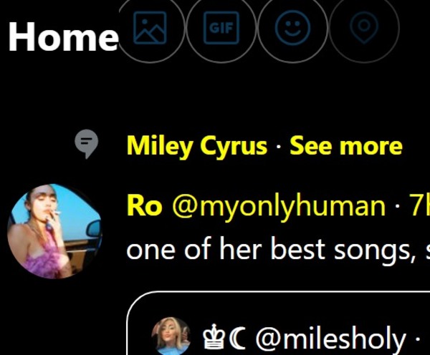This screenshot has width=430, height=355.
Task: Open the Miley Cyrus topic
Action: pyautogui.click(x=196, y=146)
